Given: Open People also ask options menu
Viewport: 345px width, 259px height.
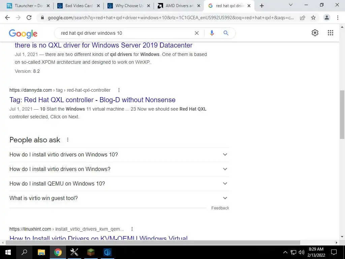Looking at the screenshot, I should coord(68,140).
